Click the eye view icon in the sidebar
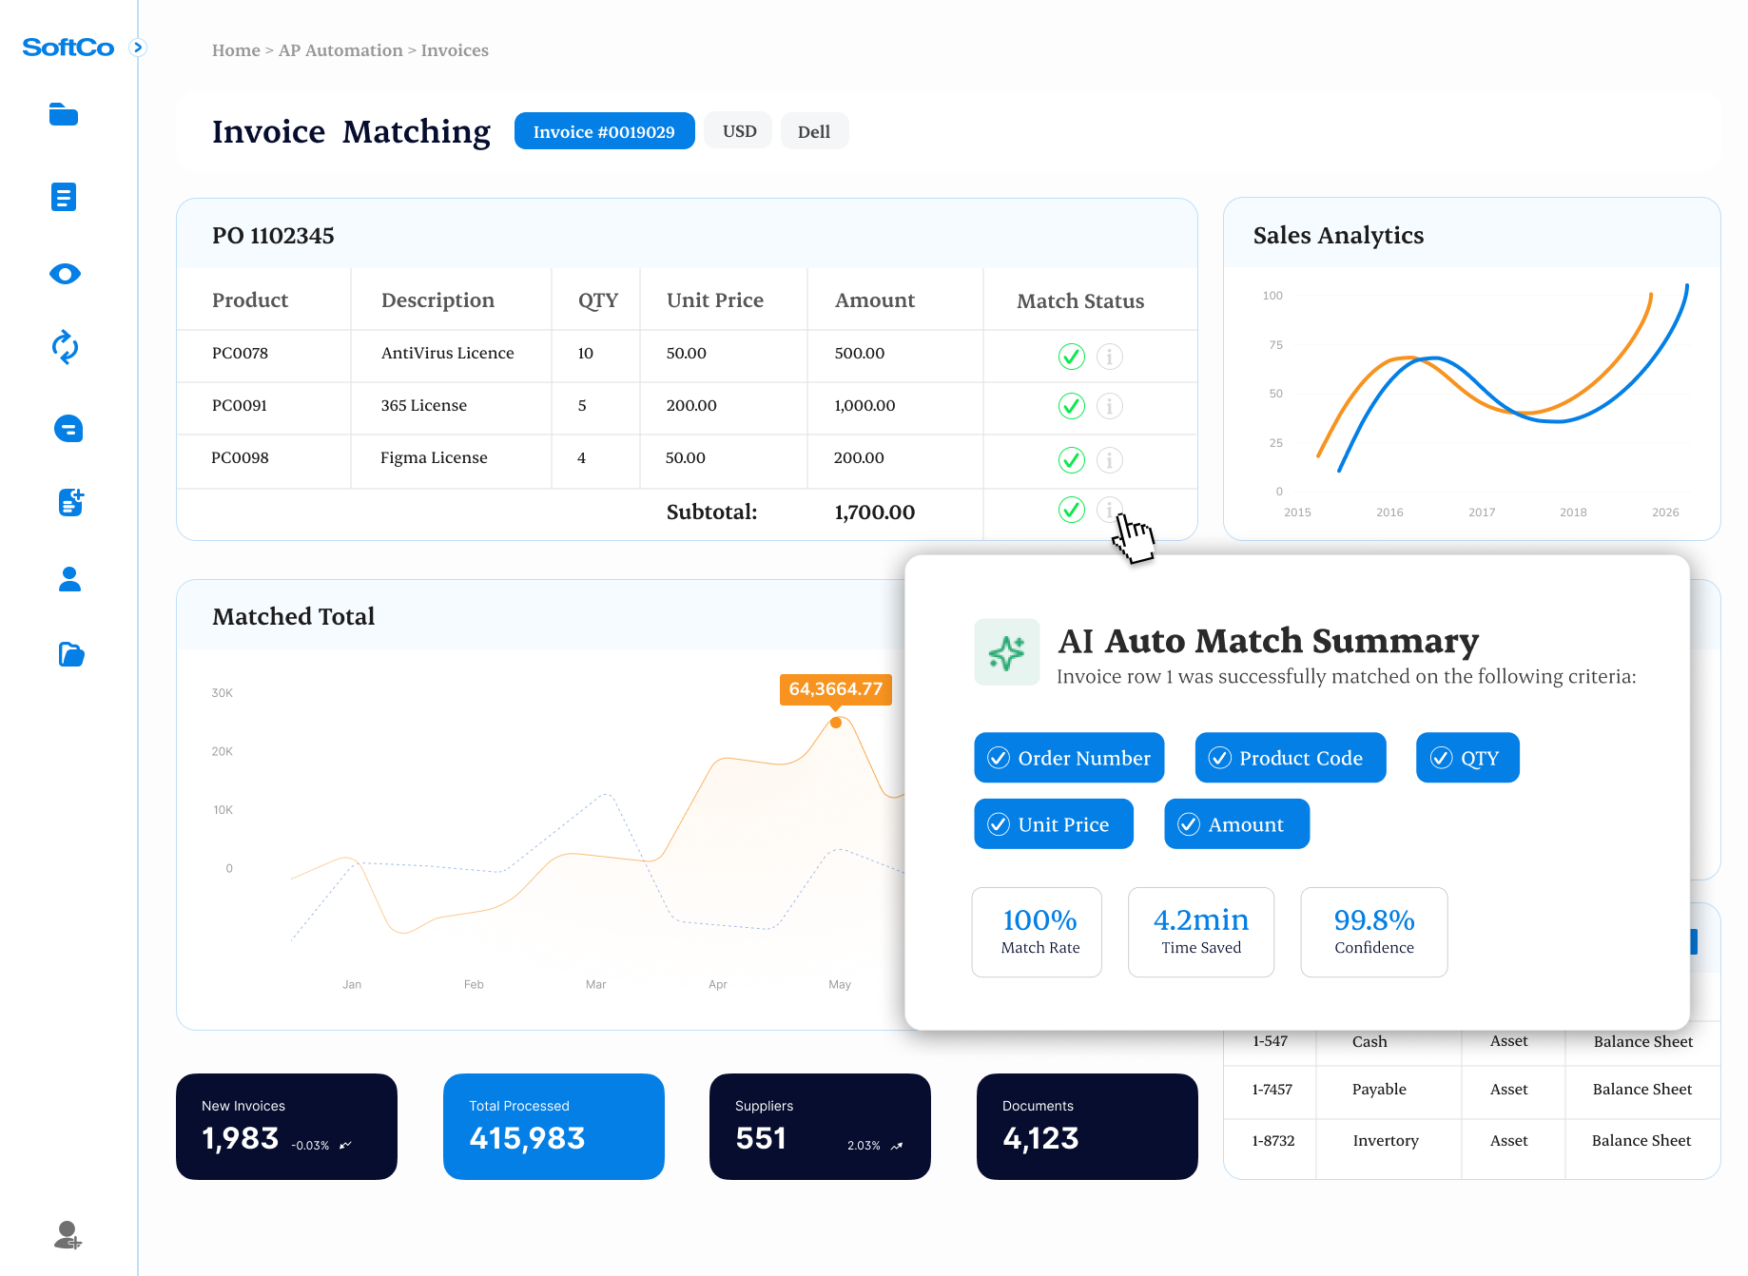 coord(65,274)
